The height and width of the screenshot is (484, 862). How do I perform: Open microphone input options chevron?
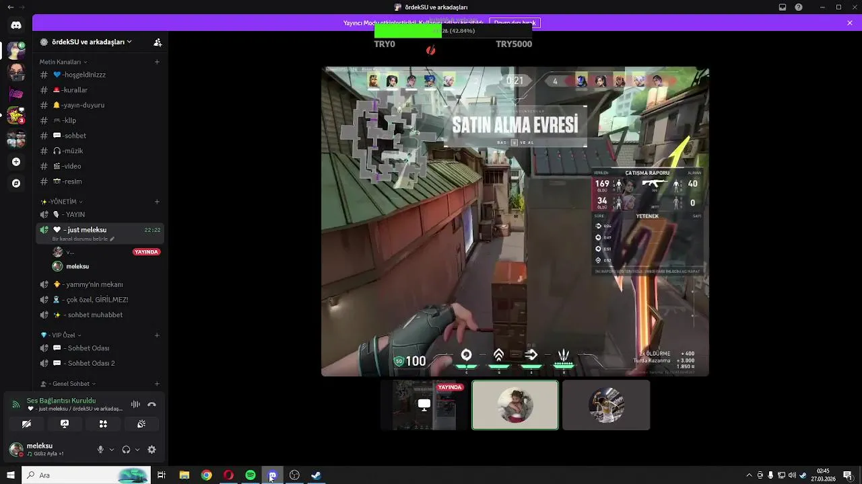click(x=111, y=450)
